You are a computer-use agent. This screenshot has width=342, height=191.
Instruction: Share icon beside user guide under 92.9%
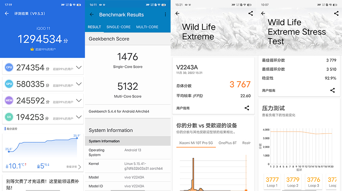tap(332, 90)
